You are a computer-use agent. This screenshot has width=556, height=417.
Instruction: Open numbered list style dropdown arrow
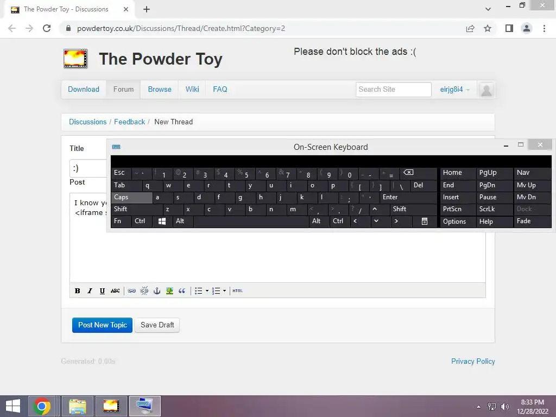[x=224, y=291]
